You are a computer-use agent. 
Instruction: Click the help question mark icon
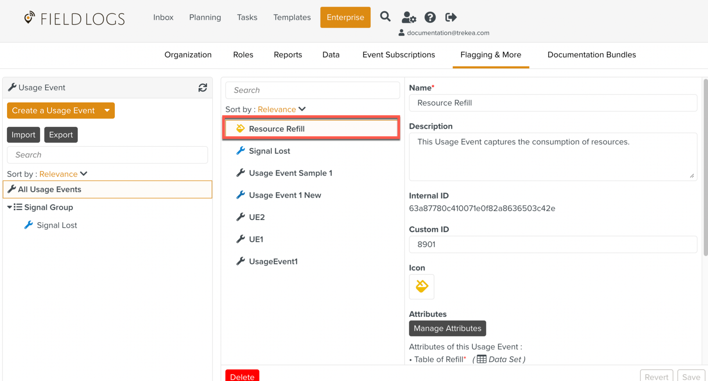coord(430,17)
